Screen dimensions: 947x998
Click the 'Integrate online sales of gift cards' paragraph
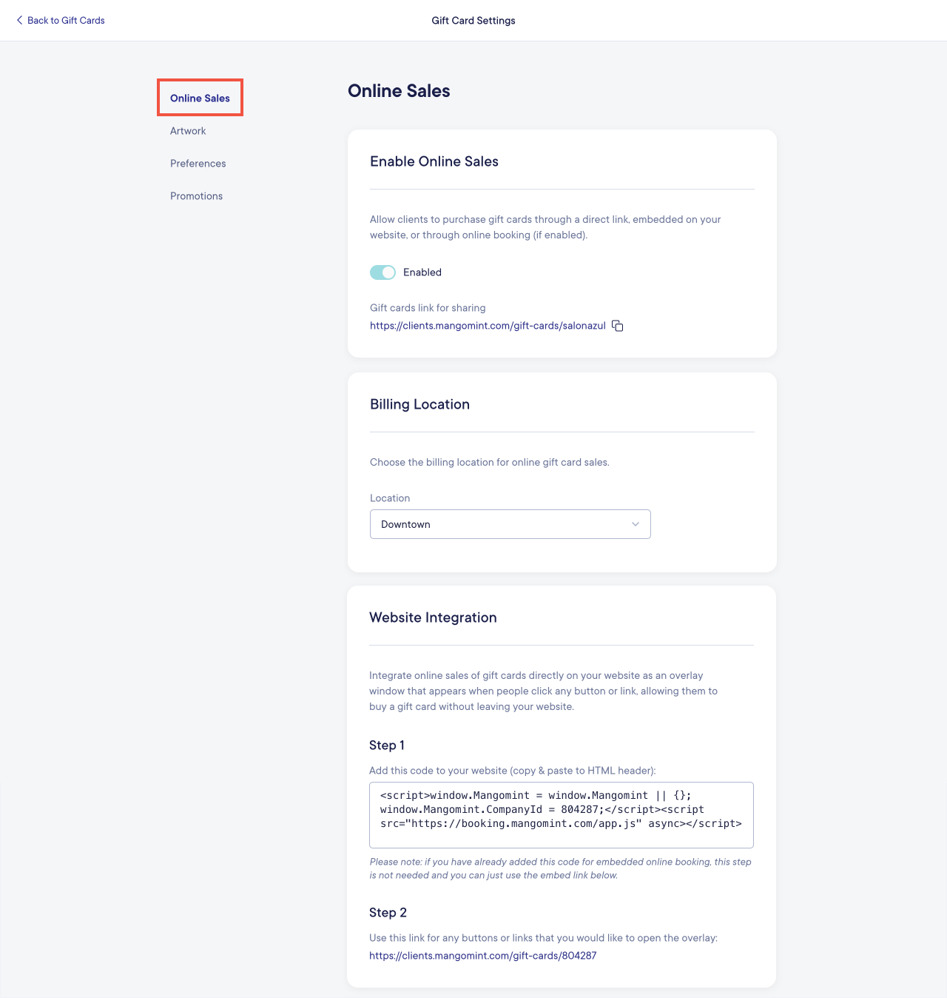(x=543, y=691)
